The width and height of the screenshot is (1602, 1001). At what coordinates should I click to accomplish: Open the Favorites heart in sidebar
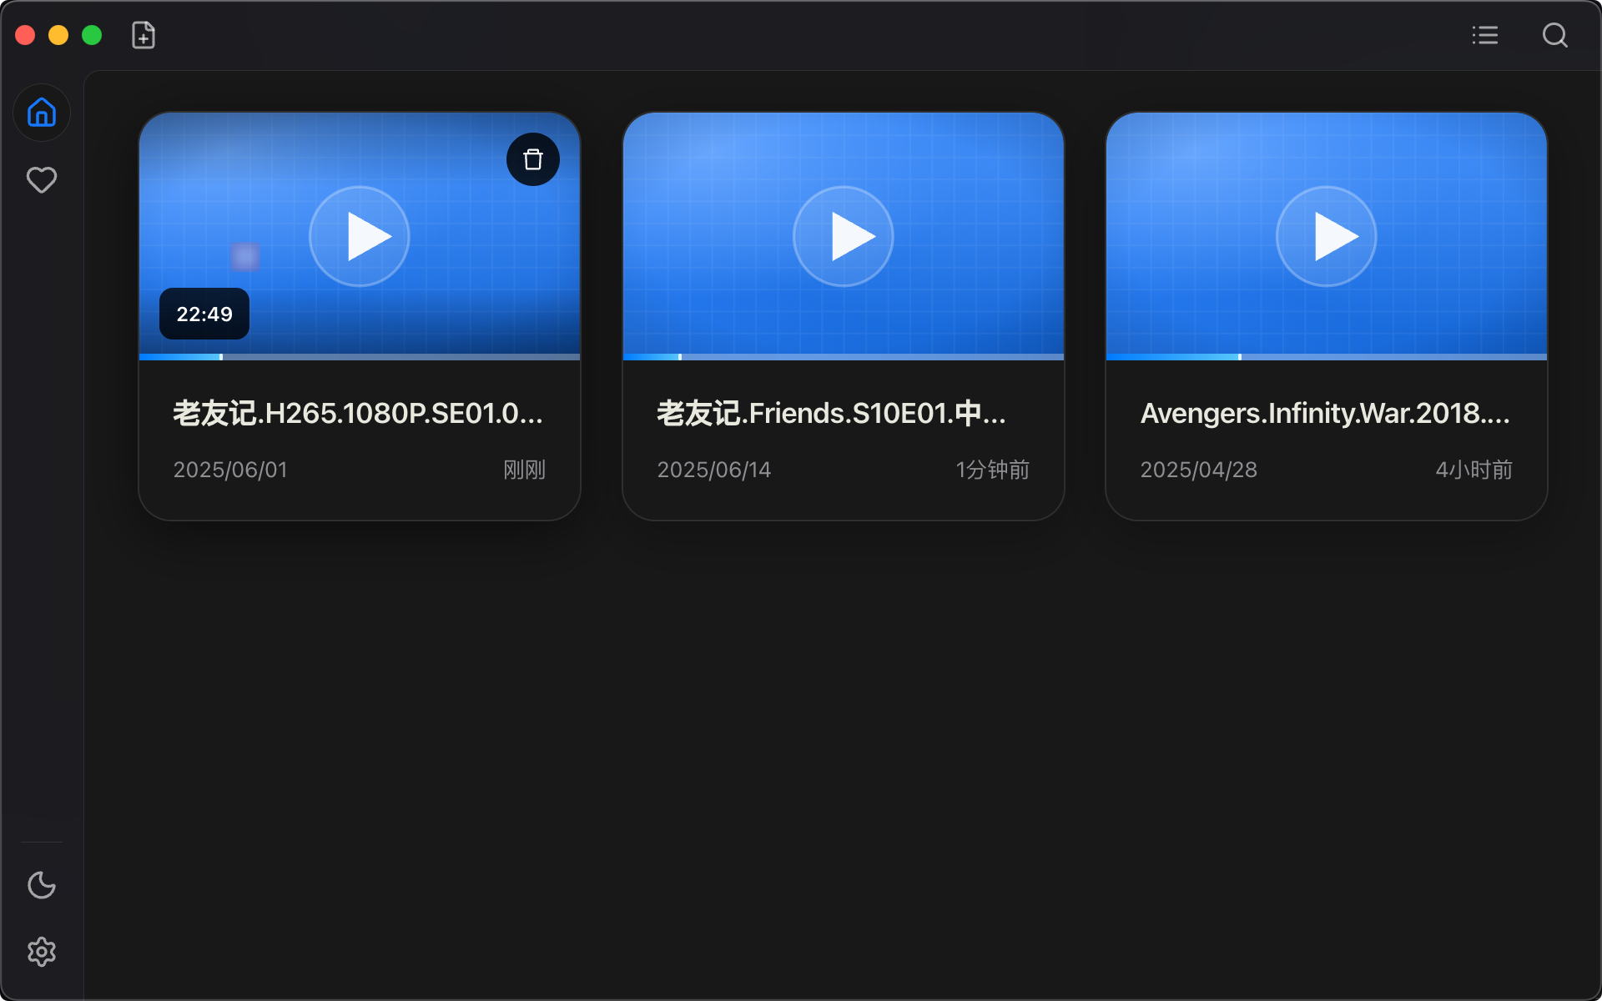(x=42, y=180)
